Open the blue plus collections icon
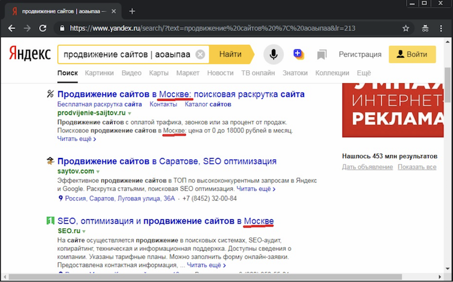 tap(298, 54)
